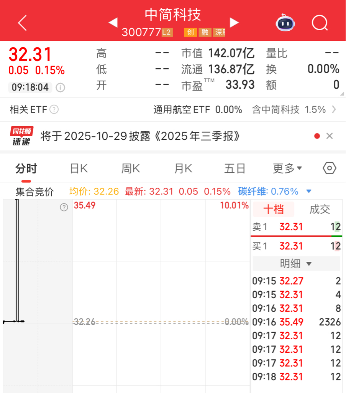Image resolution: width=346 pixels, height=393 pixels.
Task: Tap the 09:15 32.31 4 trade row
Action: 296,295
